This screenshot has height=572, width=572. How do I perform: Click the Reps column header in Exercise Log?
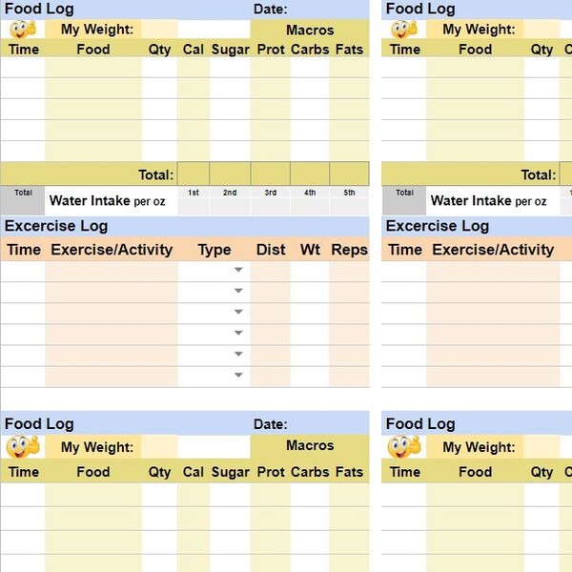(x=350, y=250)
